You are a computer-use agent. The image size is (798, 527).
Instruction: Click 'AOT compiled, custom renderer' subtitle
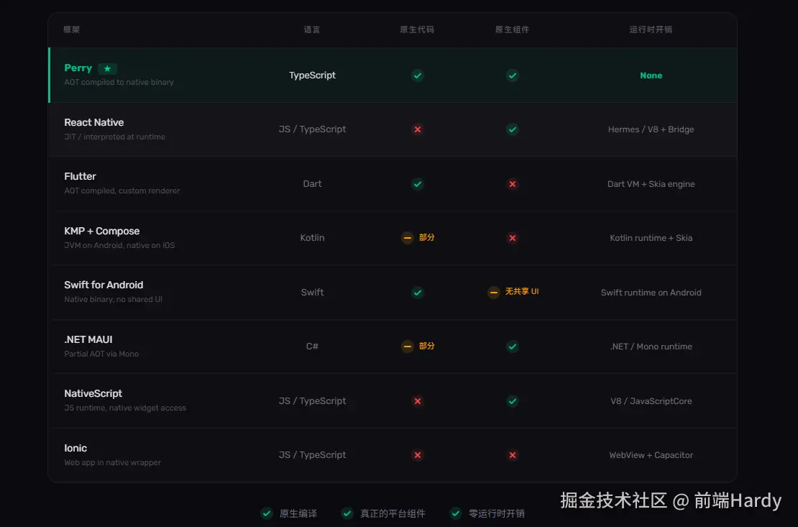(x=122, y=191)
